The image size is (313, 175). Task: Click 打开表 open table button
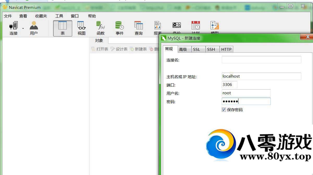point(100,49)
